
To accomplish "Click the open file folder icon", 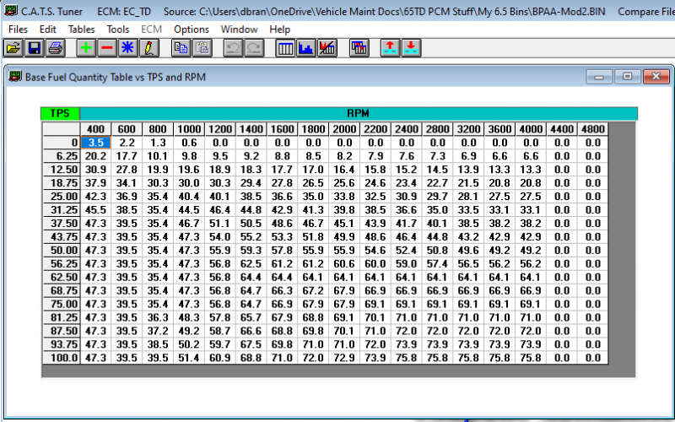I will pyautogui.click(x=13, y=48).
